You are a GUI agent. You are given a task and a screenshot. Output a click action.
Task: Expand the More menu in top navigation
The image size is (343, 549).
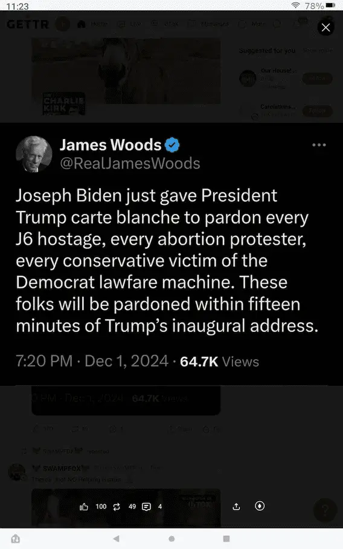(252, 24)
